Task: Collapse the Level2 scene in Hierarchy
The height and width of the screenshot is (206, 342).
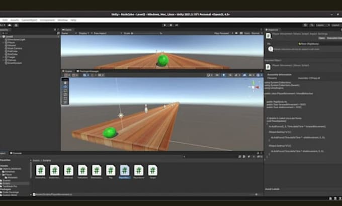Action: [2, 37]
